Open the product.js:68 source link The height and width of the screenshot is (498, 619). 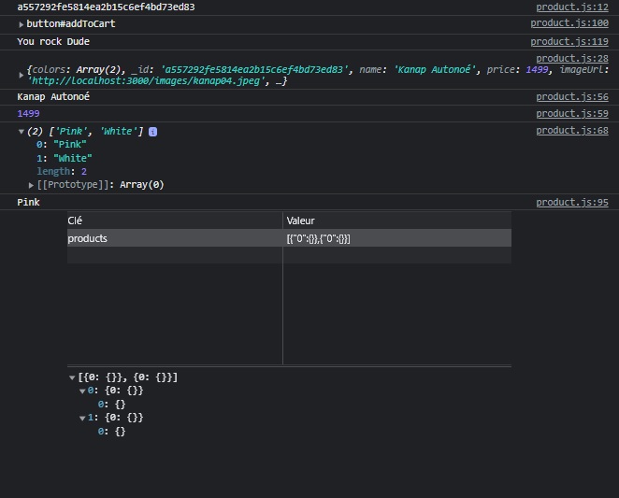[571, 131]
